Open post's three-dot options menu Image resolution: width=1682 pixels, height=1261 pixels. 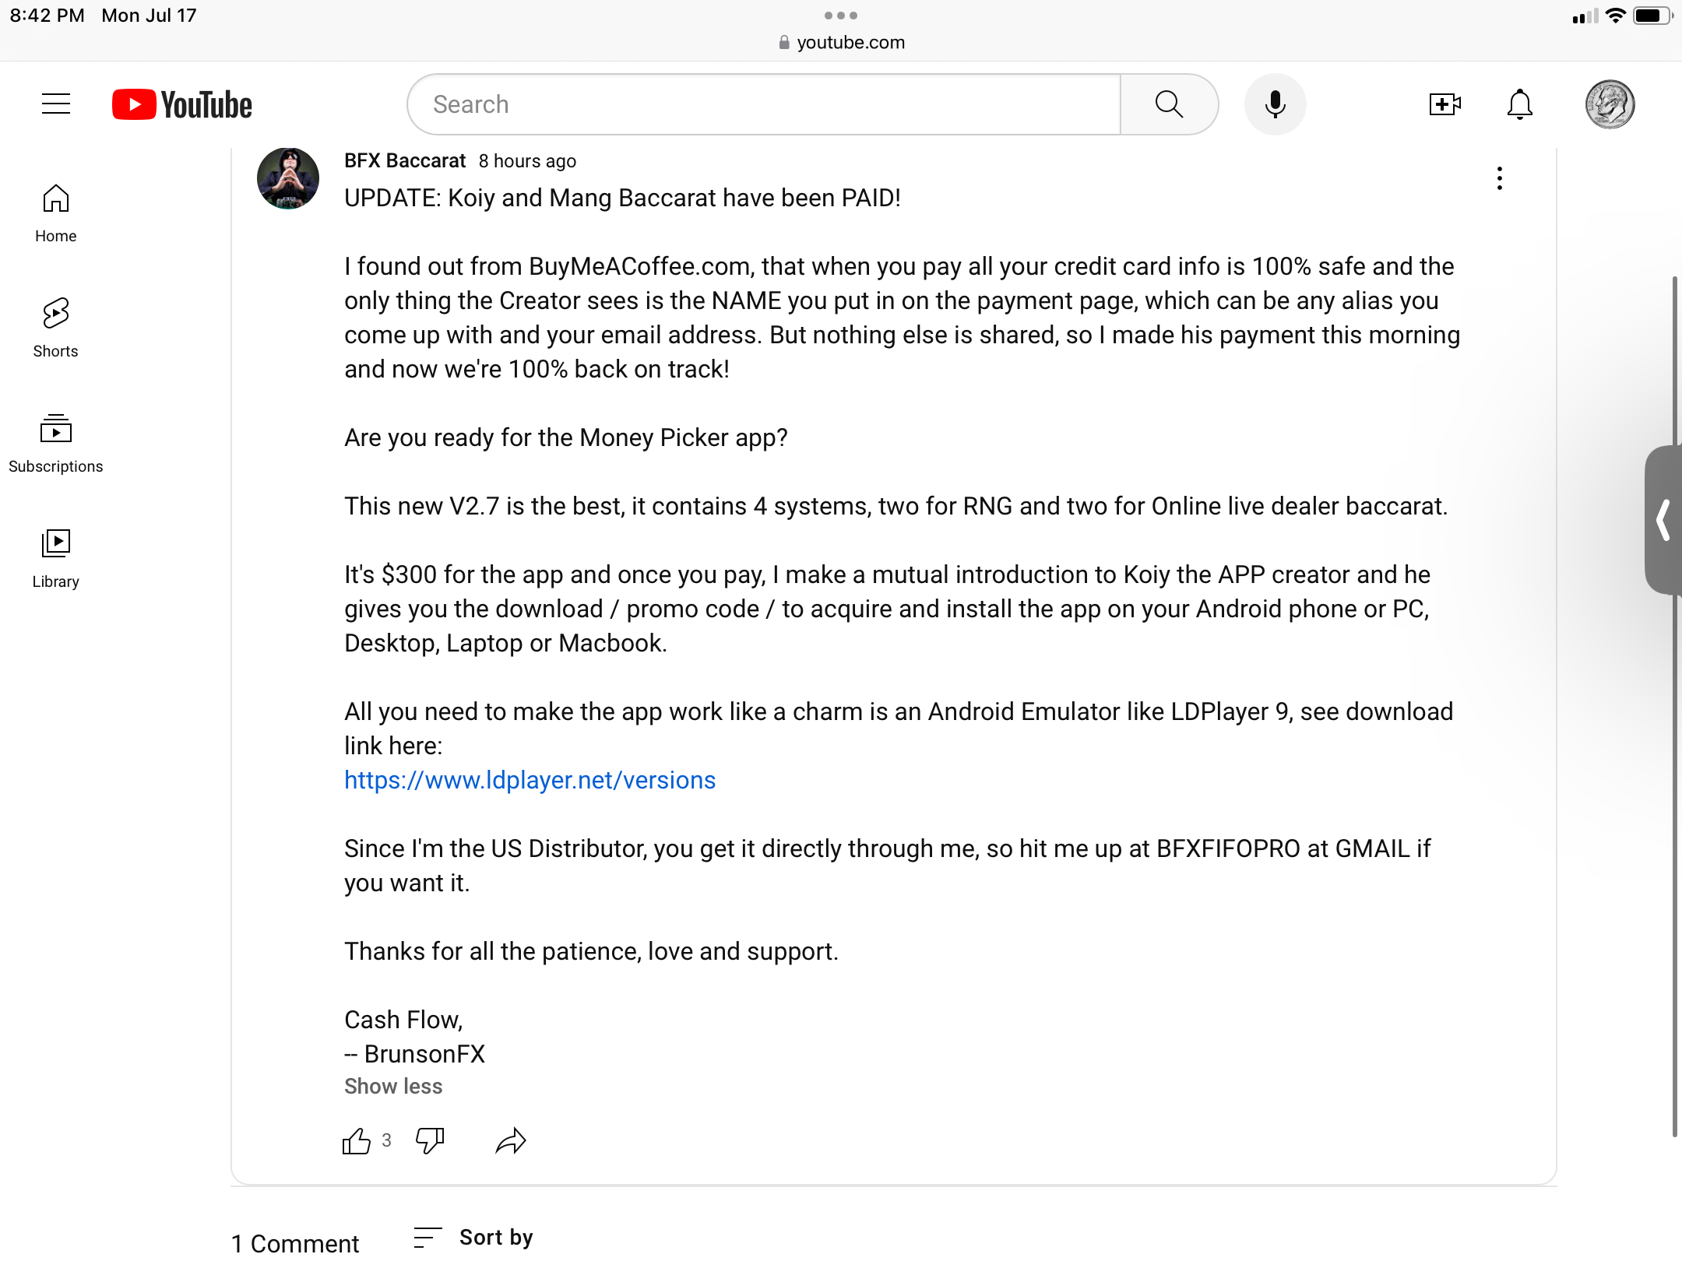[x=1499, y=178]
